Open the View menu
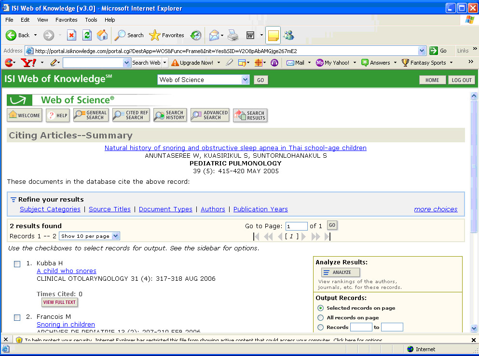 point(42,20)
